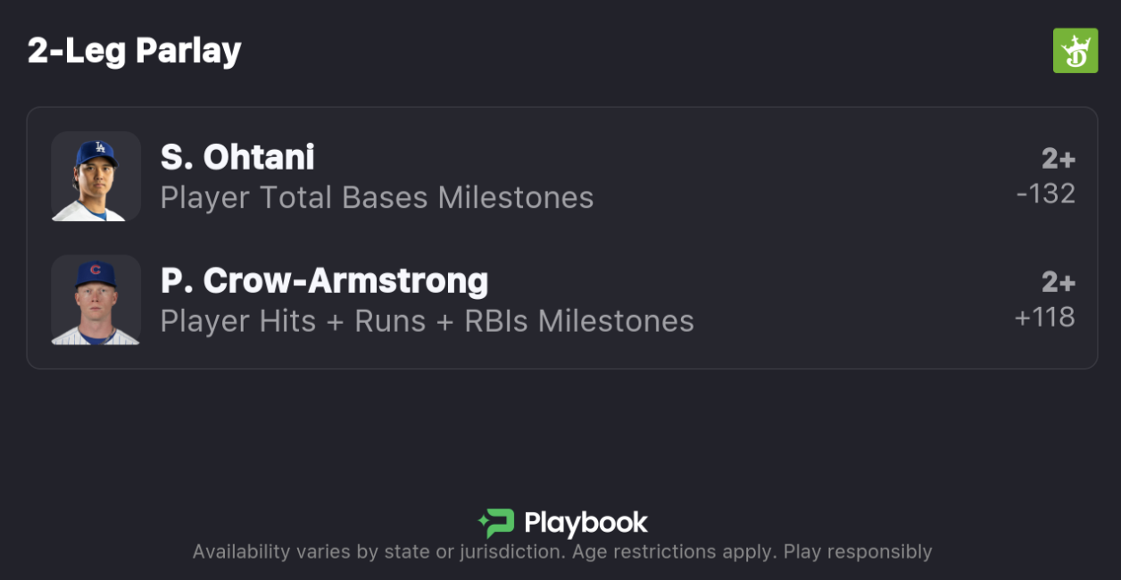Click the Playbook brand name text
The height and width of the screenshot is (580, 1121).
[585, 523]
